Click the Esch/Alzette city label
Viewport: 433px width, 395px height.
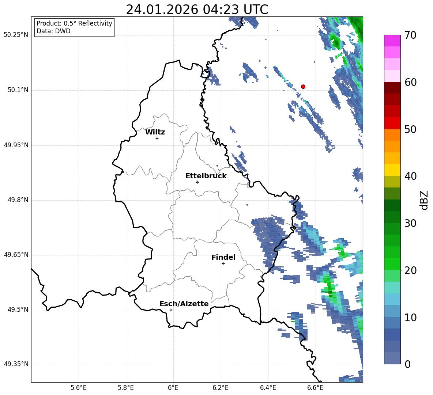tap(184, 304)
